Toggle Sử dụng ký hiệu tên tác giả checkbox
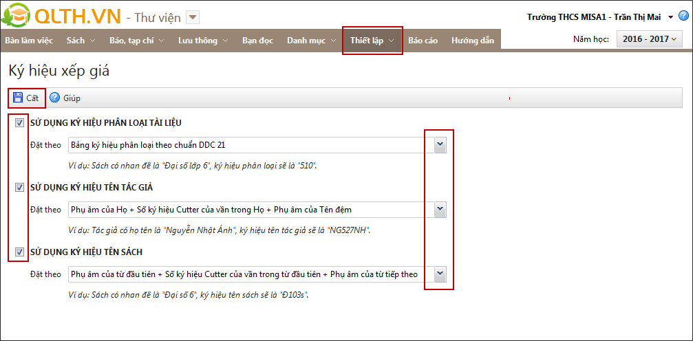693x341 pixels. tap(19, 188)
